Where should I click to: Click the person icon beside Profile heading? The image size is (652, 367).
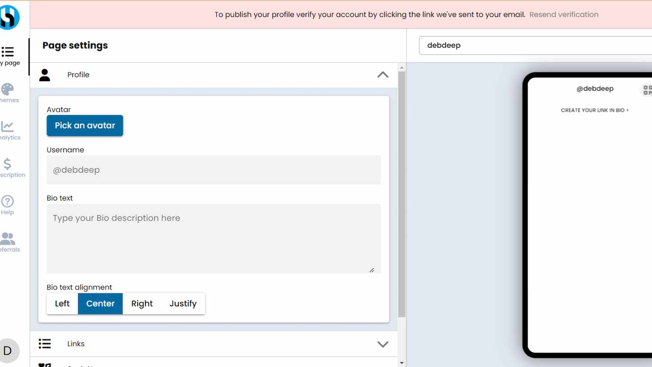tap(45, 75)
